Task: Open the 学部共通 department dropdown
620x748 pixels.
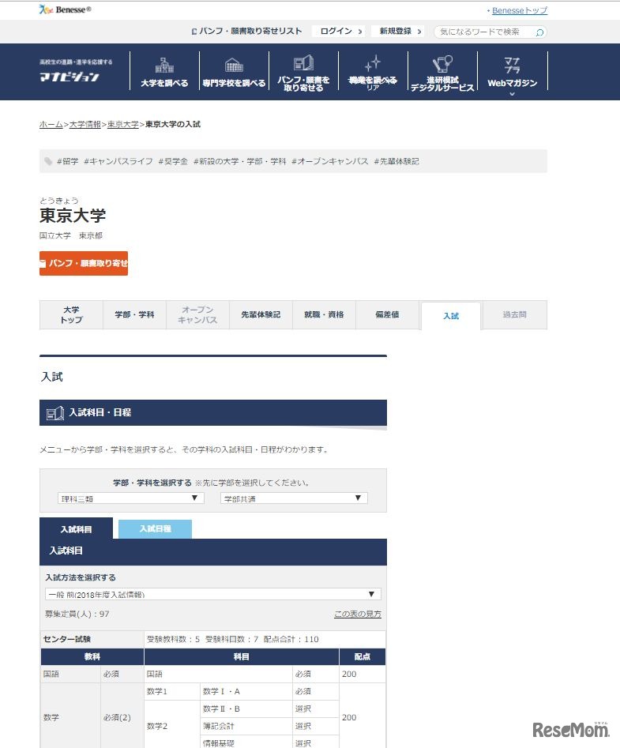Action: (x=294, y=498)
